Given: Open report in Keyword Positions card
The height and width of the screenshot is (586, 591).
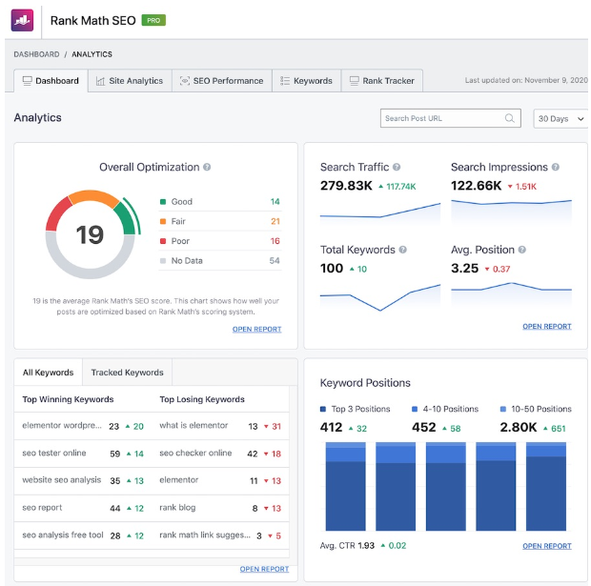Looking at the screenshot, I should click(547, 546).
